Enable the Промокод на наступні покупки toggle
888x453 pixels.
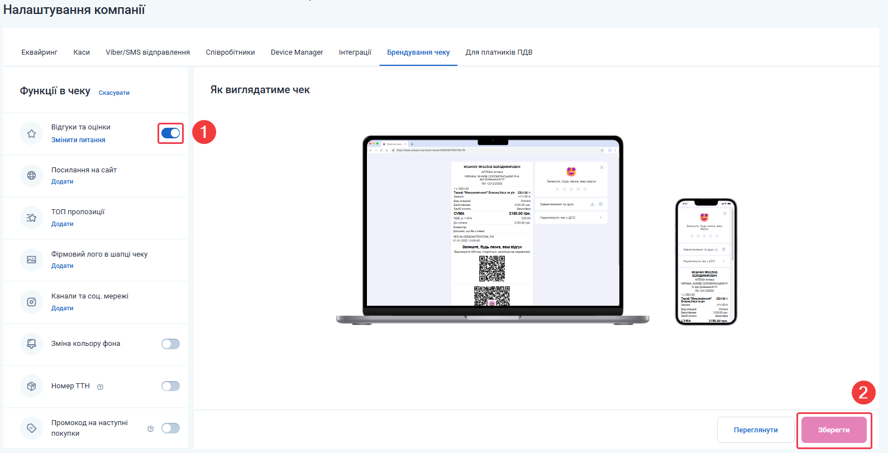pyautogui.click(x=171, y=428)
